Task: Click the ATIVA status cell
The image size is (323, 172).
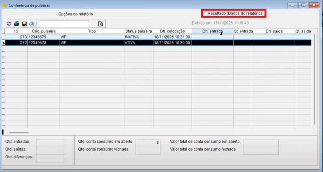Action: click(x=138, y=43)
